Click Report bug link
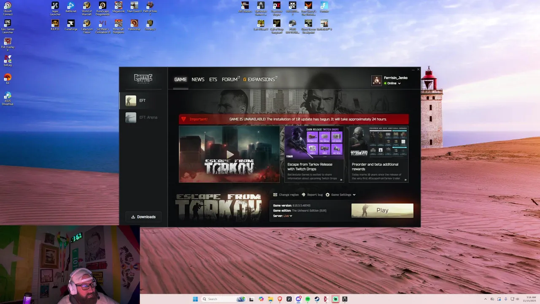 [312, 195]
